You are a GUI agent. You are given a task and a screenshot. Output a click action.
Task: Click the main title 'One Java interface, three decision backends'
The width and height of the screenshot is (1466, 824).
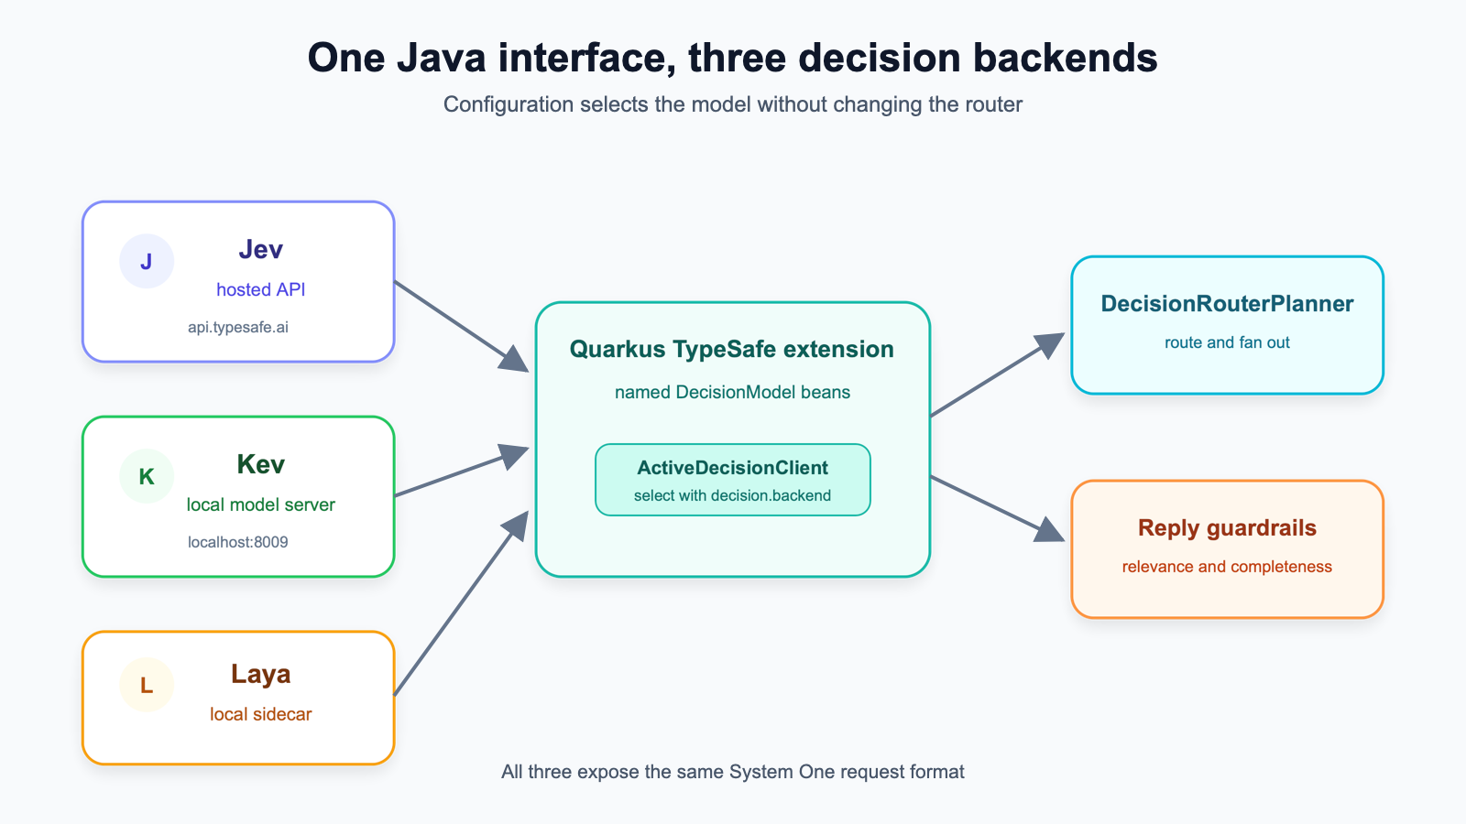[732, 58]
